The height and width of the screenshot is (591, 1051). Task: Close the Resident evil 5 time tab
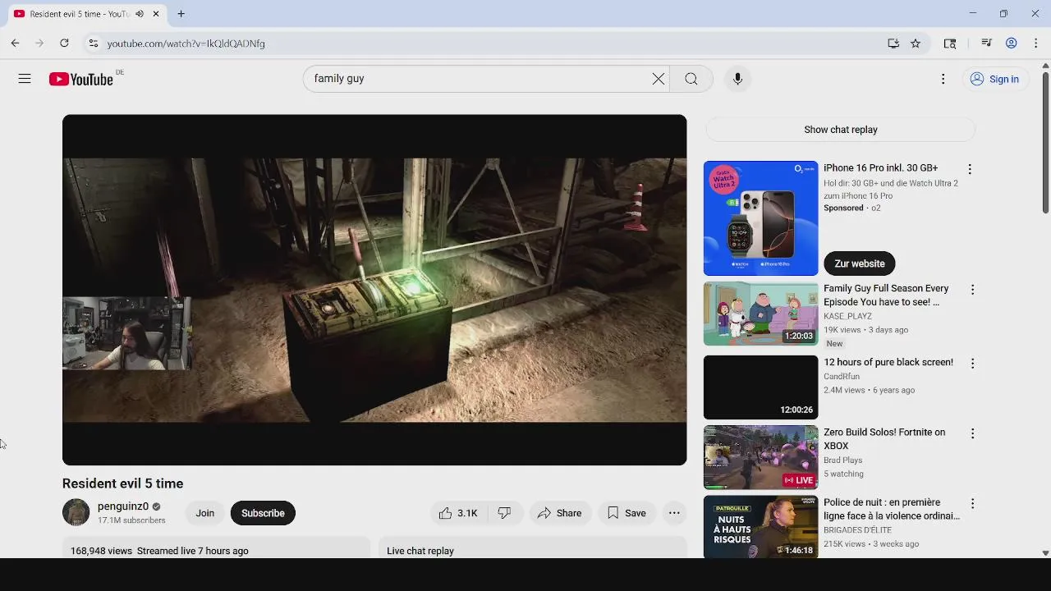[x=156, y=14]
